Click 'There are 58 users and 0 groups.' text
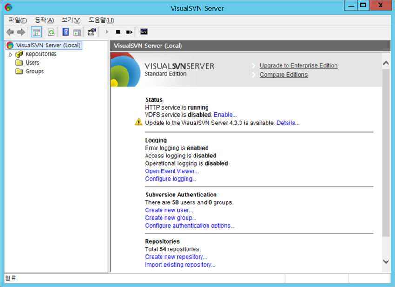Screen dimensions: 395x287 (189, 202)
